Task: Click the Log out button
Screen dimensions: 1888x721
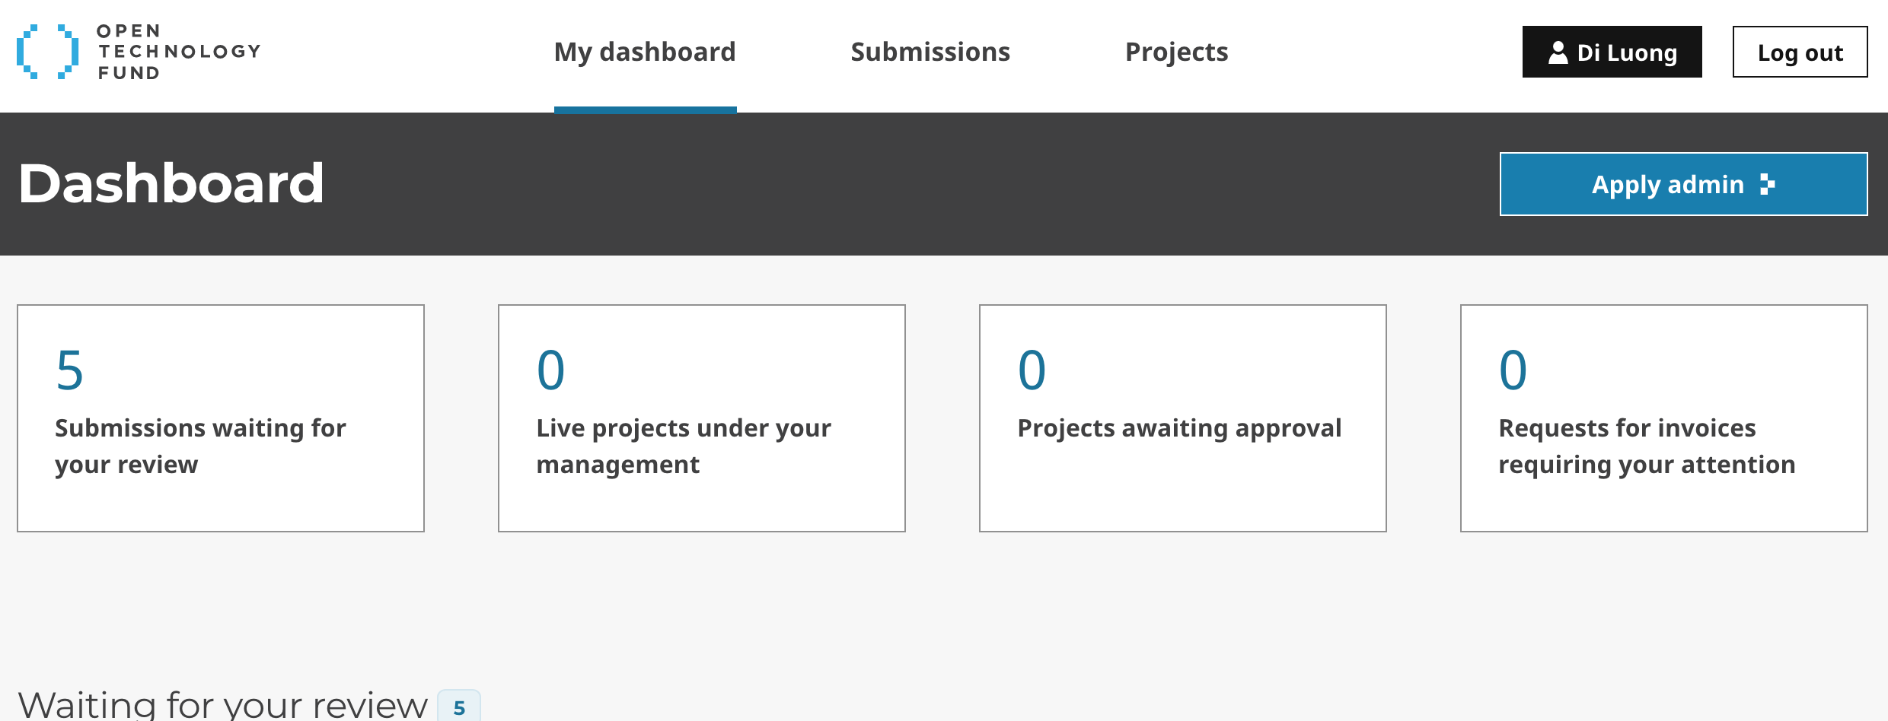Action: [x=1800, y=52]
